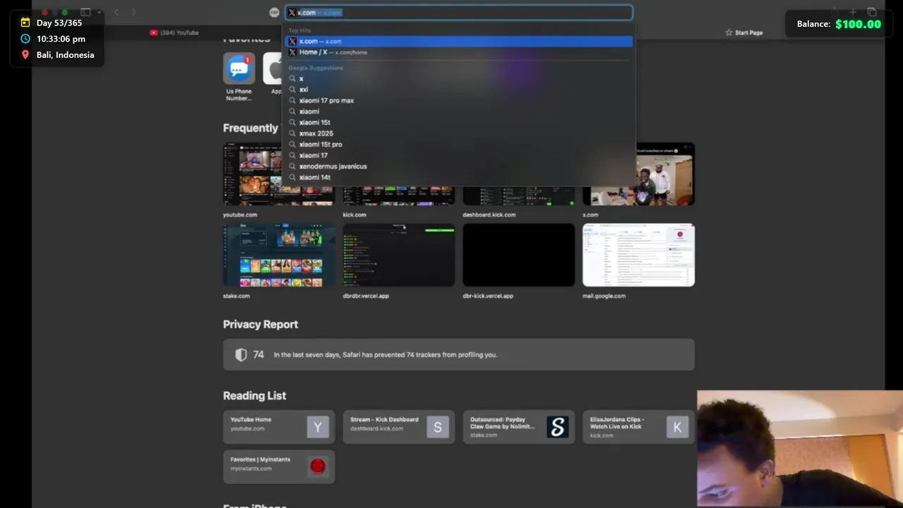
Task: Choose Google suggestion 'xxi'
Action: [459, 90]
